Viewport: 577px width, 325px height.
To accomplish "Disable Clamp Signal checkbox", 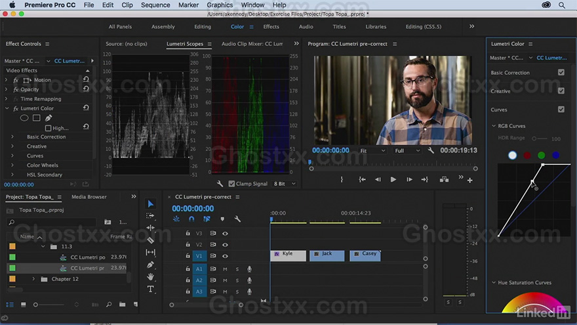I will (231, 183).
